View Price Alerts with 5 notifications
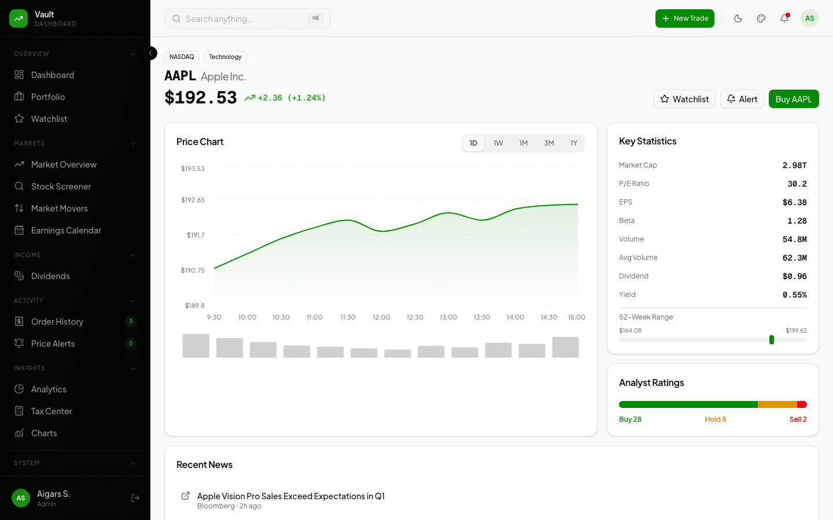Viewport: 833px width, 520px height. (x=53, y=343)
